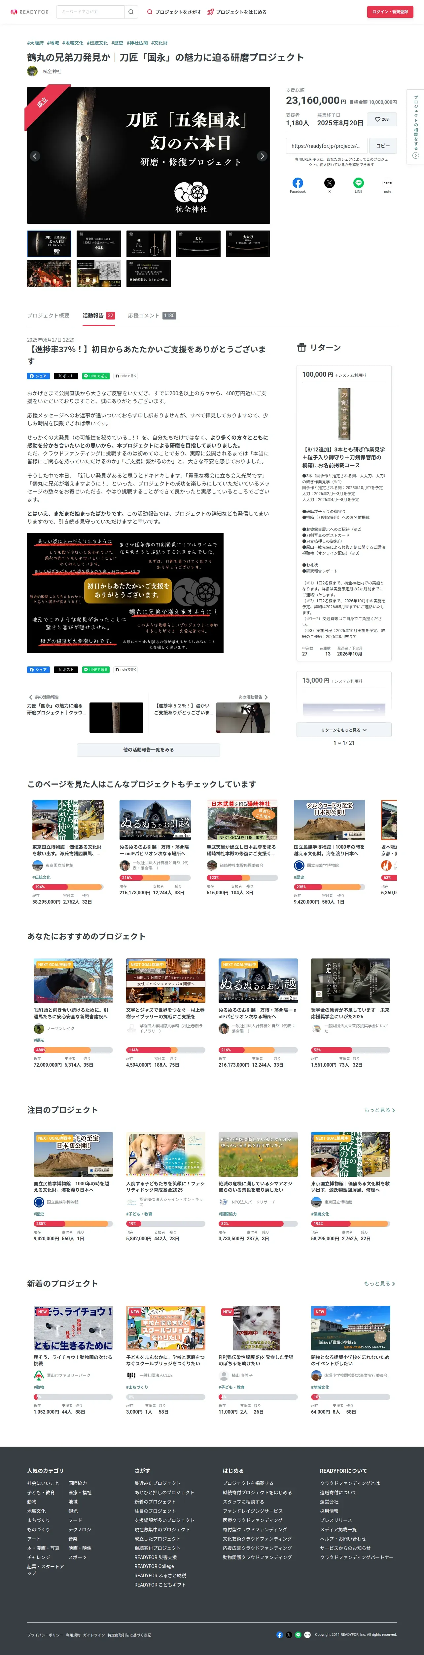Image resolution: width=424 pixels, height=1655 pixels.
Task: Click the keyword search input field
Action: click(x=90, y=12)
